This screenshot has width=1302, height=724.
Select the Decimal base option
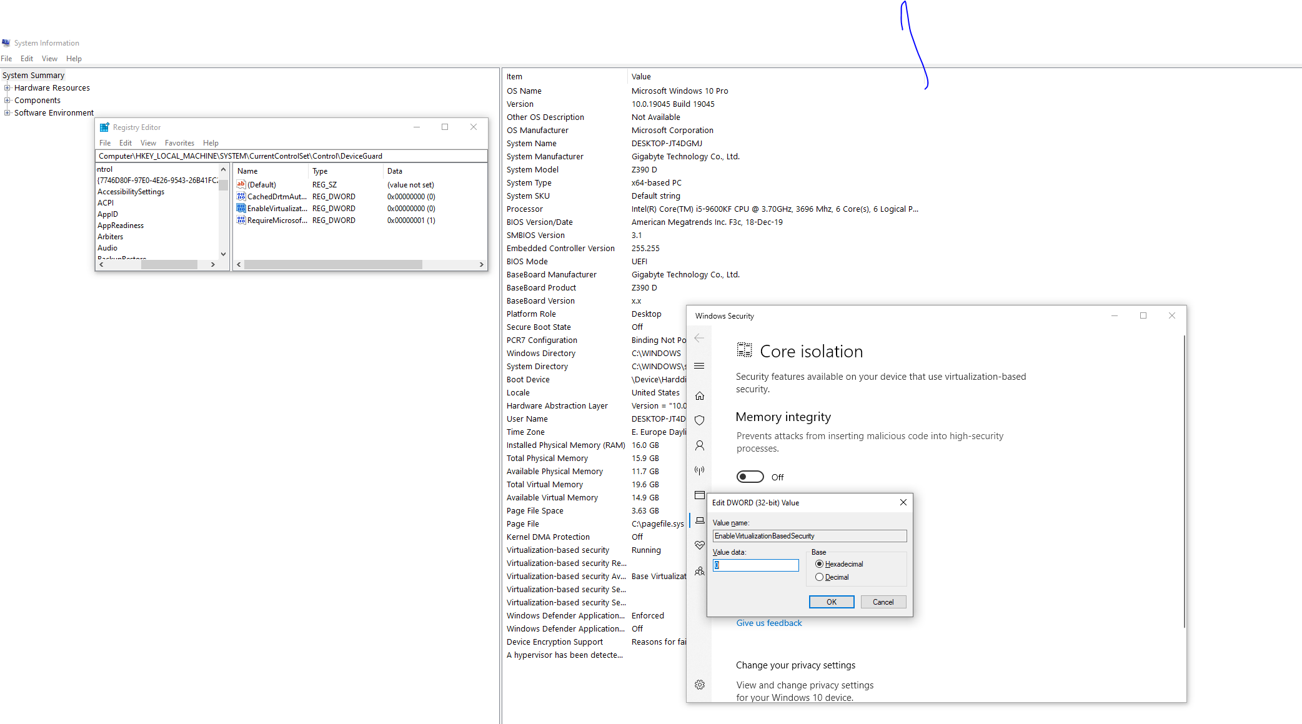tap(819, 577)
